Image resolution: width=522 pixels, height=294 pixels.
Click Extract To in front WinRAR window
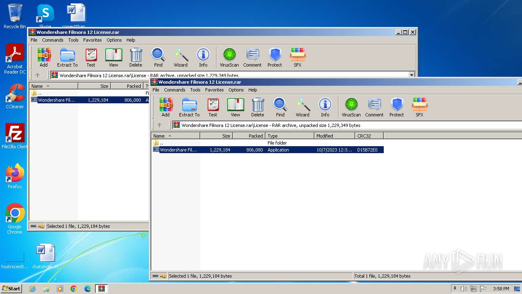click(189, 107)
